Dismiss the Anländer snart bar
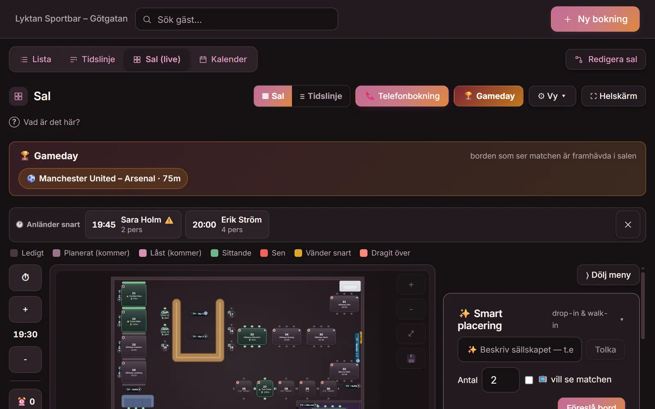Screen dimensions: 655x409 [x=628, y=225]
